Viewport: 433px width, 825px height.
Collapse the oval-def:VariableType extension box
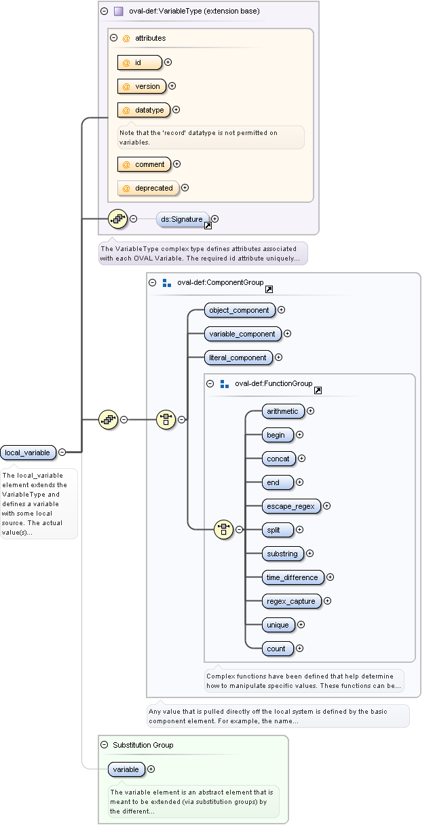104,12
